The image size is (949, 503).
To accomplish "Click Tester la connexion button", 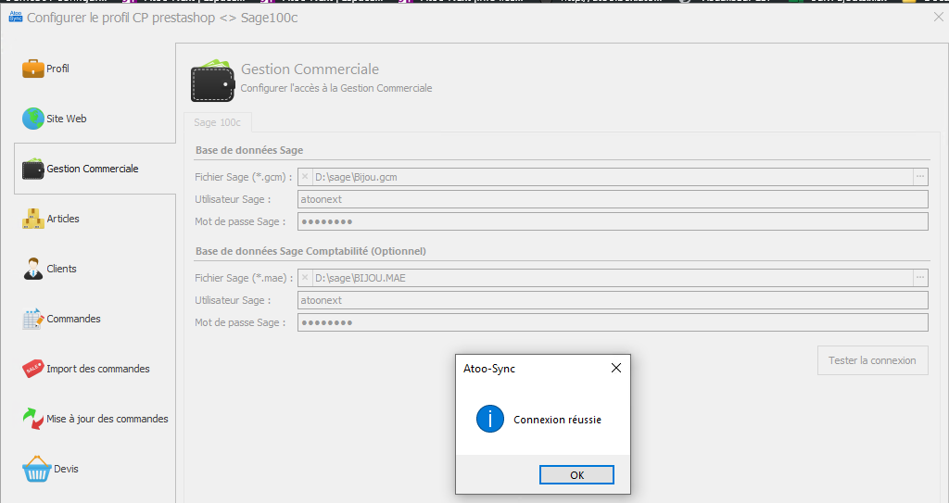I will click(872, 360).
